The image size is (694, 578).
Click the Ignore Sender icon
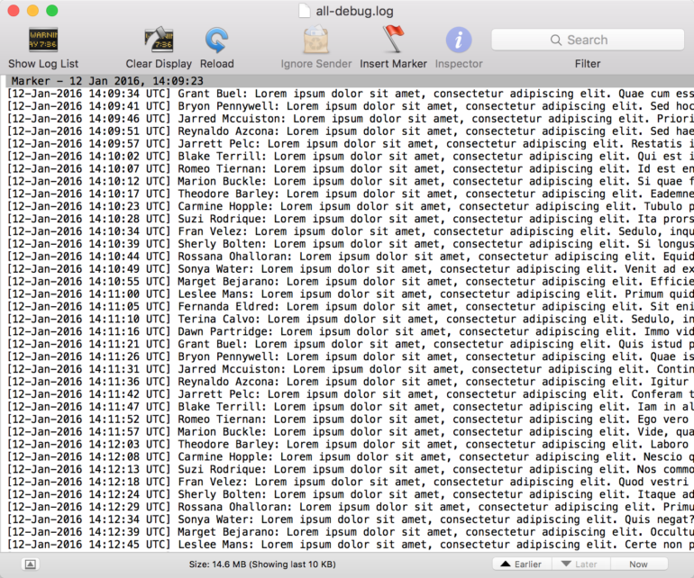(316, 41)
